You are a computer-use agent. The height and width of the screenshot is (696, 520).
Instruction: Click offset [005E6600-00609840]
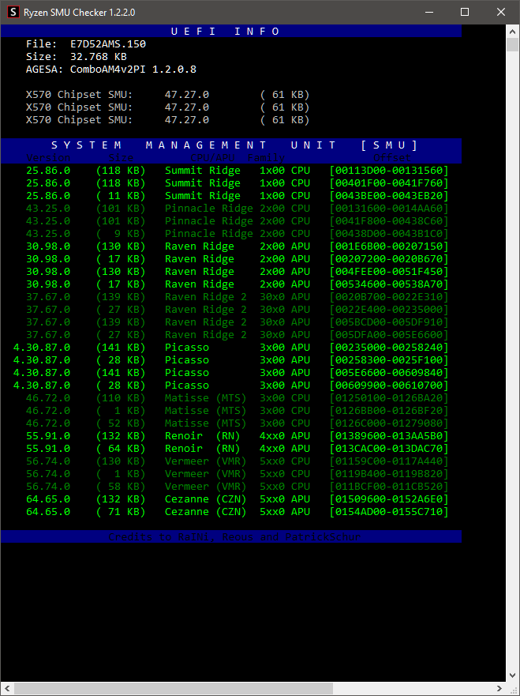(389, 372)
